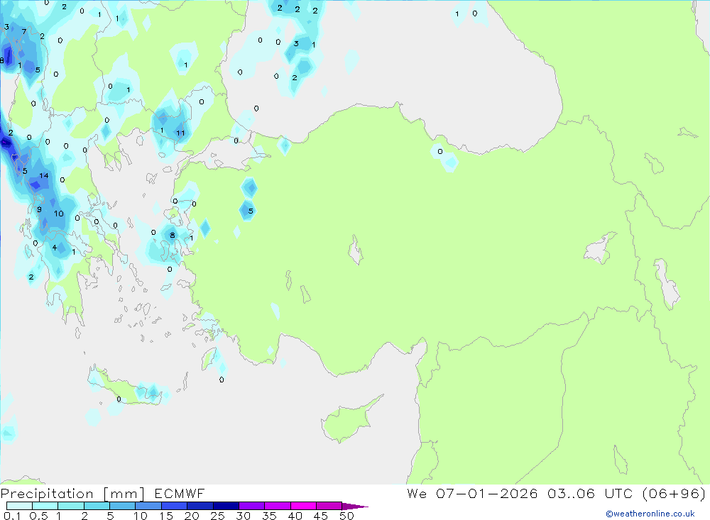Click the 'Precipitation [mm]' title text

coord(72,494)
